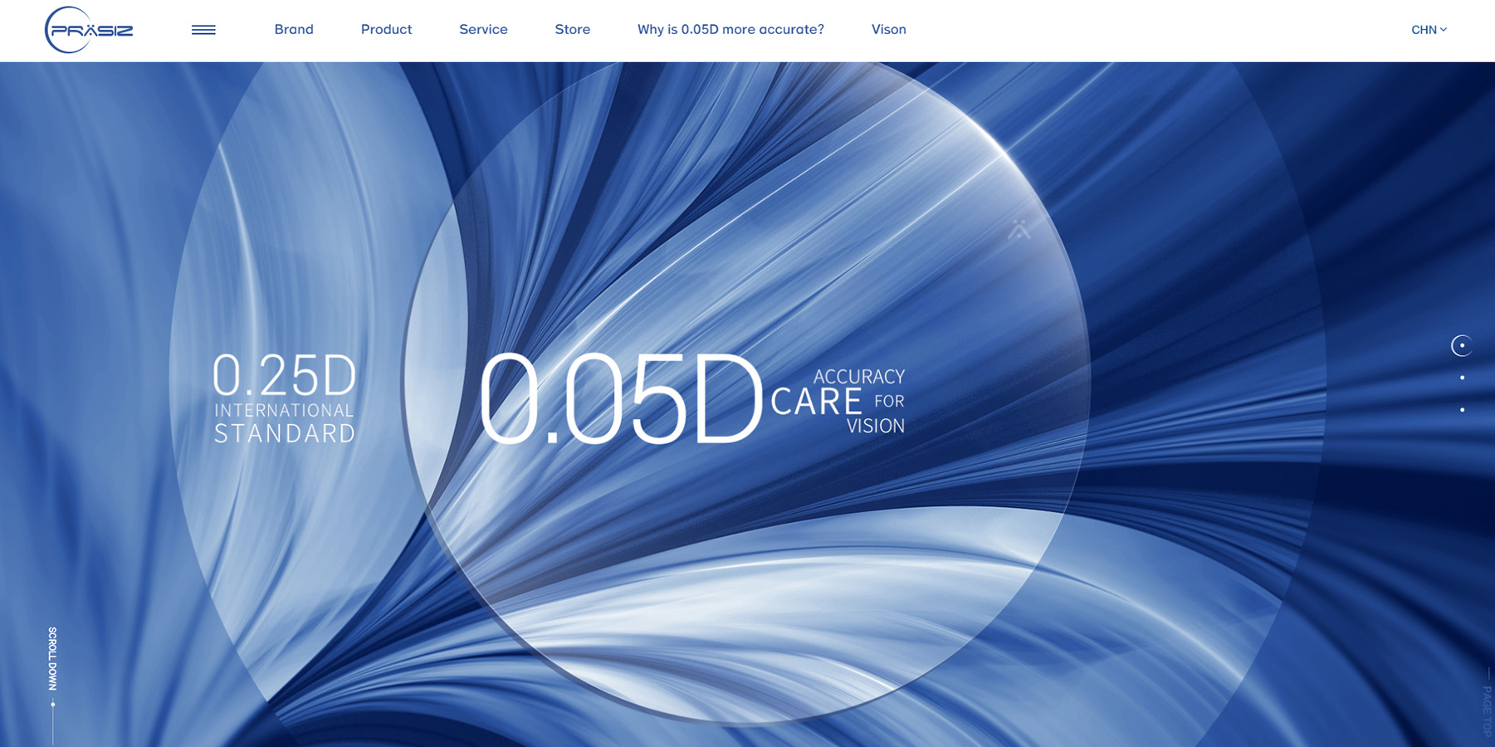Open the Product menu item
The height and width of the screenshot is (747, 1495).
pyautogui.click(x=386, y=30)
